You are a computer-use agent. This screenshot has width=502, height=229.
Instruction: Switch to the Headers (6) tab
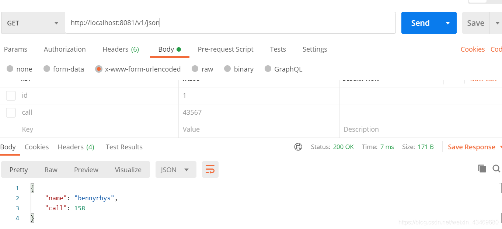(x=121, y=49)
